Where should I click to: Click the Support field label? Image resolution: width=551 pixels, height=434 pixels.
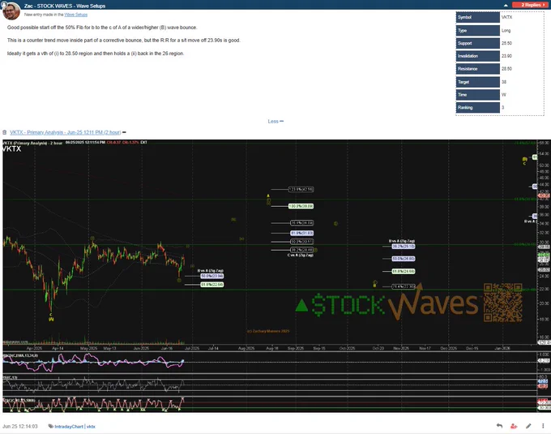[478, 43]
